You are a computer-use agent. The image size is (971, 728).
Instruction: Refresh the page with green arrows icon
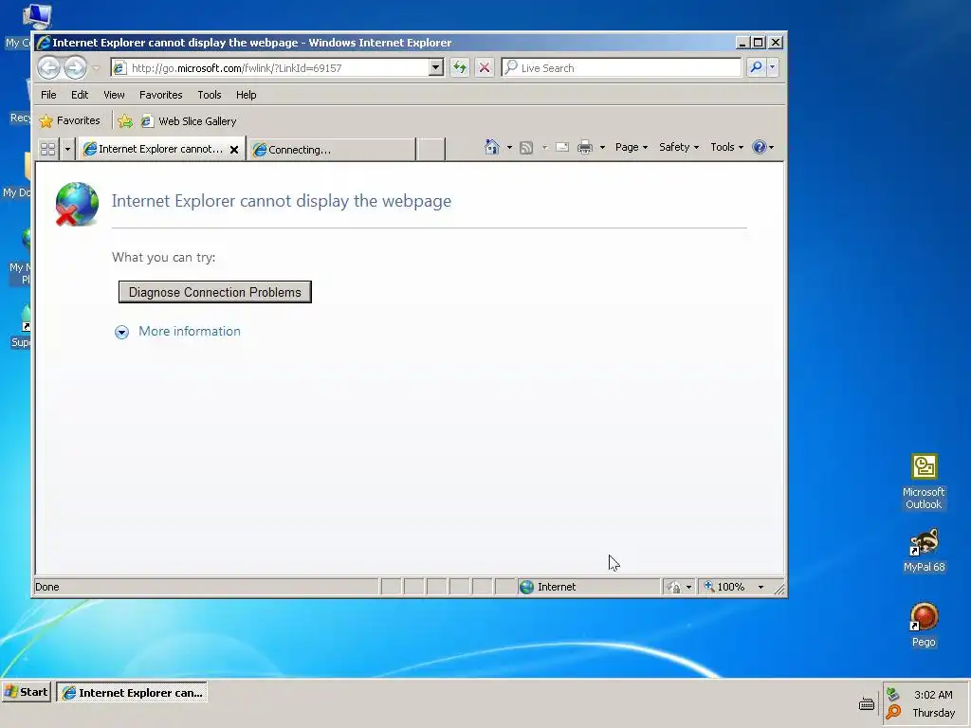pos(460,67)
